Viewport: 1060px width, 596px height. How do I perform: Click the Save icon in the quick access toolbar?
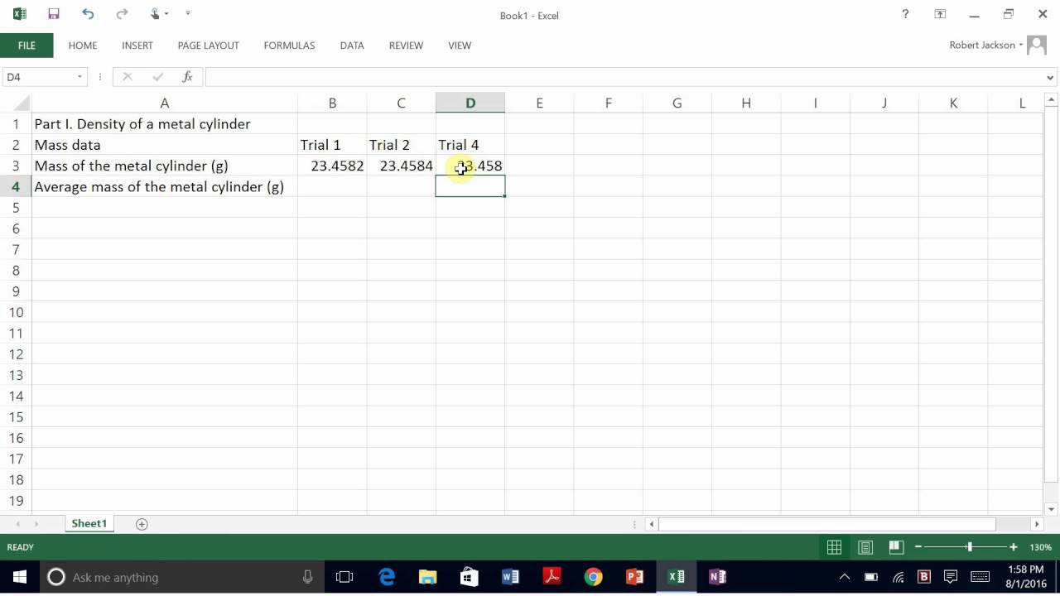point(54,14)
